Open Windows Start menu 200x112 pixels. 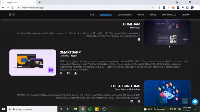pyautogui.click(x=3, y=109)
